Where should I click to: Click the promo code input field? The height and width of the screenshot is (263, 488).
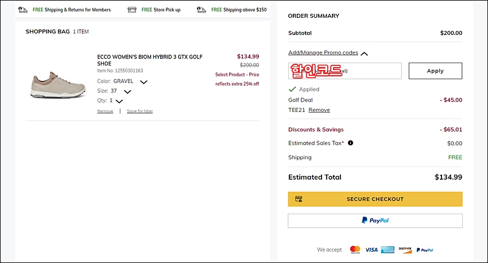pyautogui.click(x=345, y=71)
